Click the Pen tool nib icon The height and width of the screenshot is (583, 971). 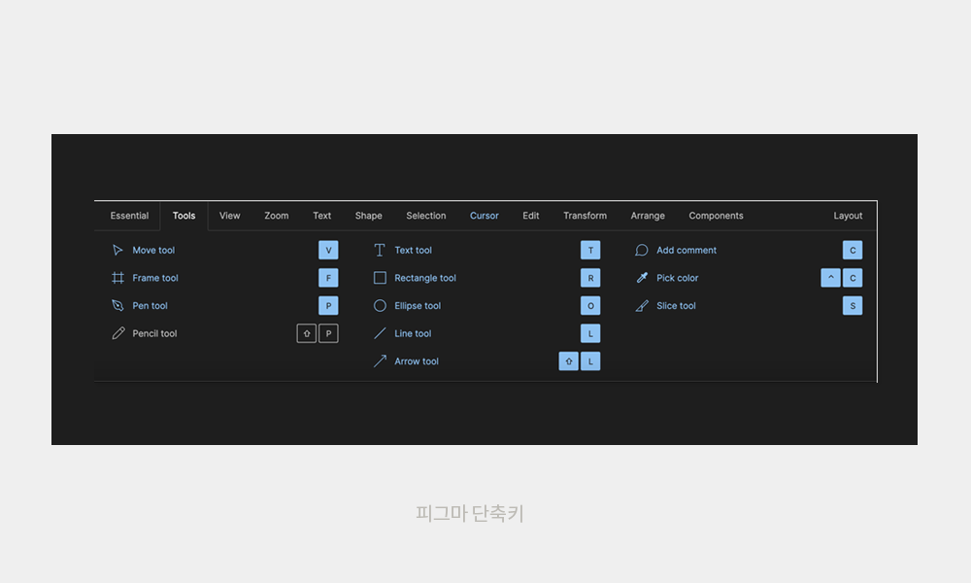(117, 305)
